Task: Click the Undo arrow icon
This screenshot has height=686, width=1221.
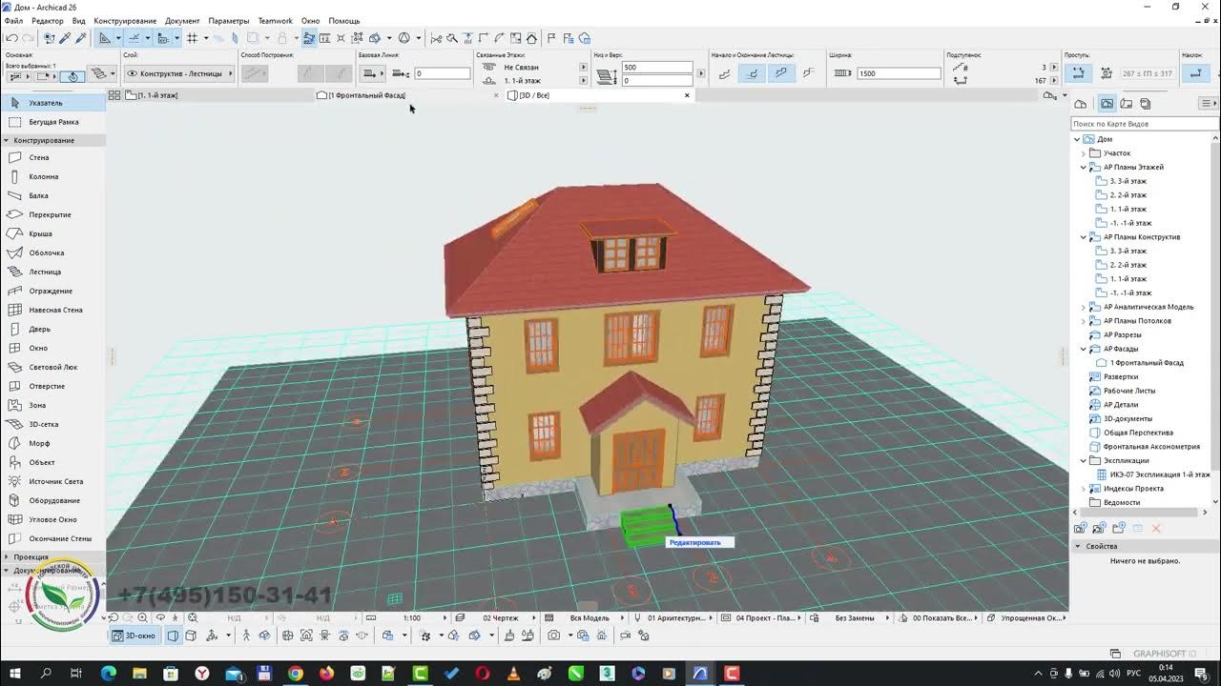Action: click(x=11, y=38)
